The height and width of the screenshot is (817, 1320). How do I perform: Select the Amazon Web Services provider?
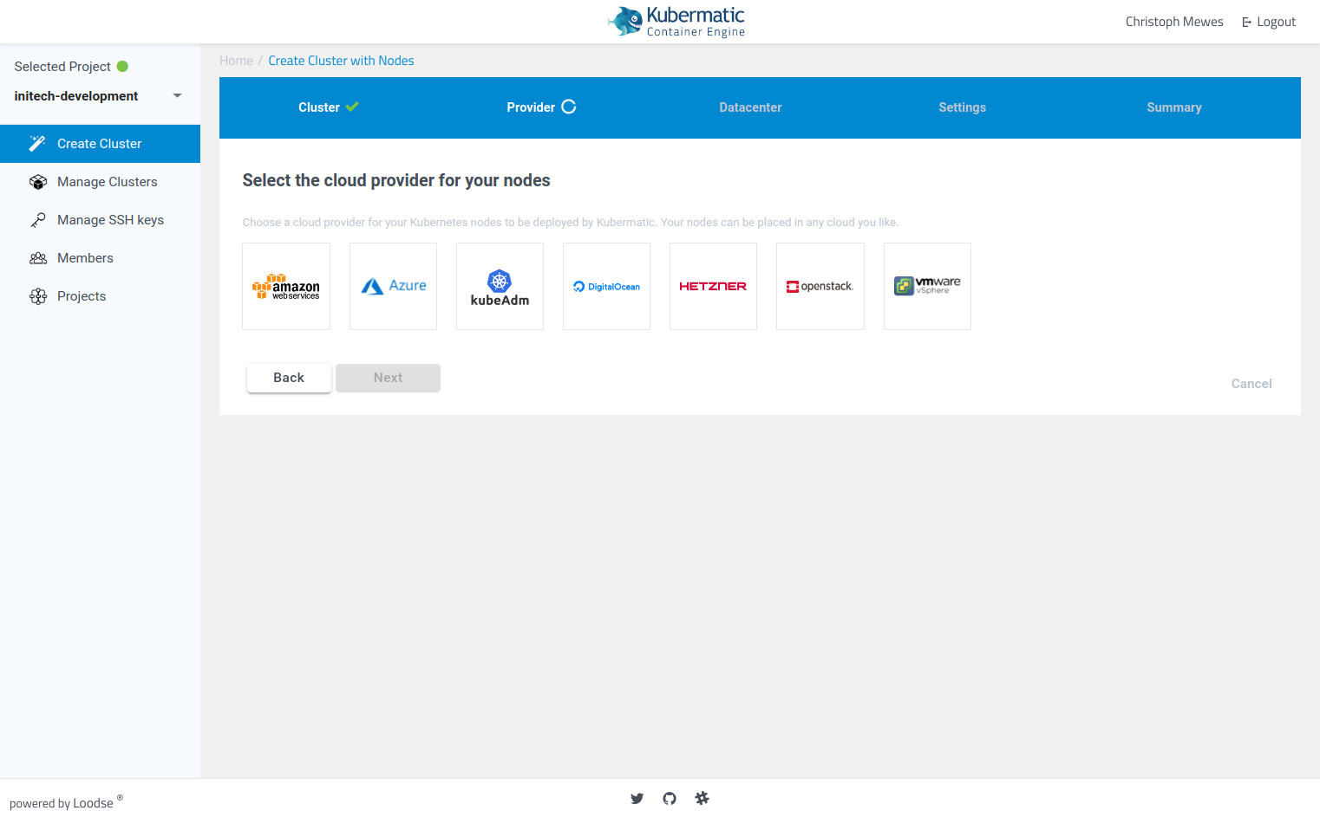tap(286, 286)
